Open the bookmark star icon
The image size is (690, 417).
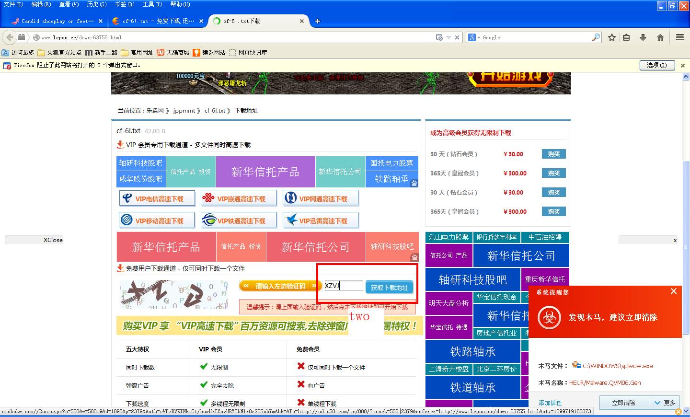[x=612, y=37]
